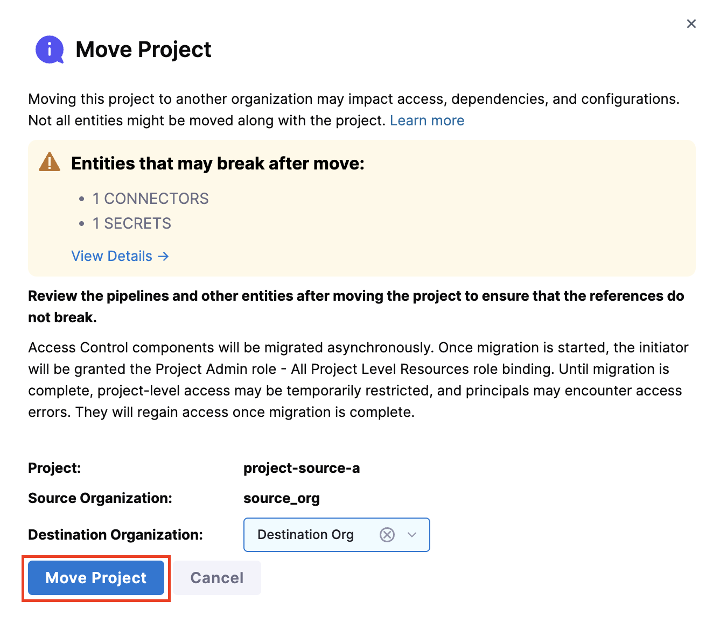Click the purple info icon beside title

(50, 50)
